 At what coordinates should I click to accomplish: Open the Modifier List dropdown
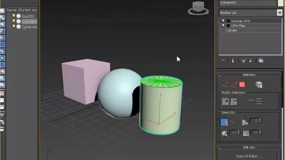coord(250,13)
